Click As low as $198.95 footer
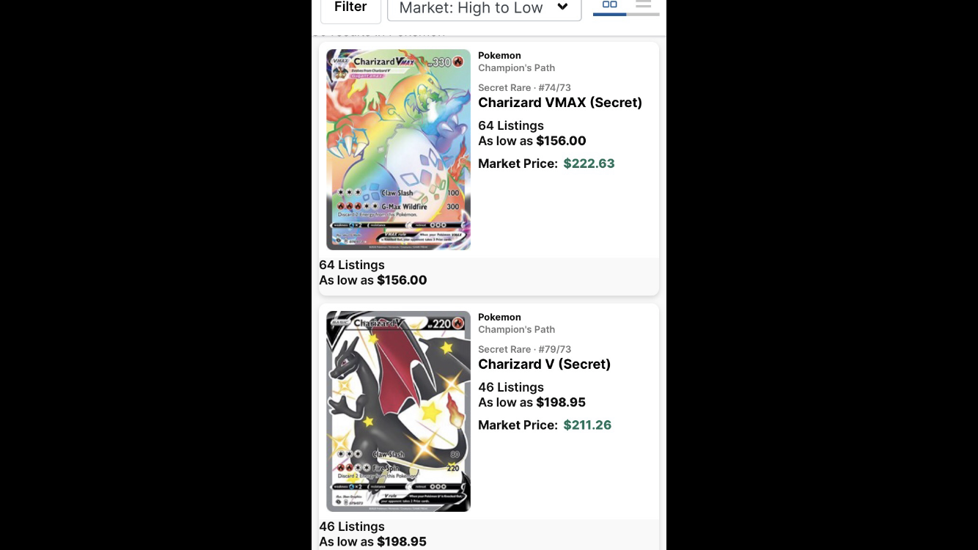The width and height of the screenshot is (978, 550). pyautogui.click(x=373, y=542)
